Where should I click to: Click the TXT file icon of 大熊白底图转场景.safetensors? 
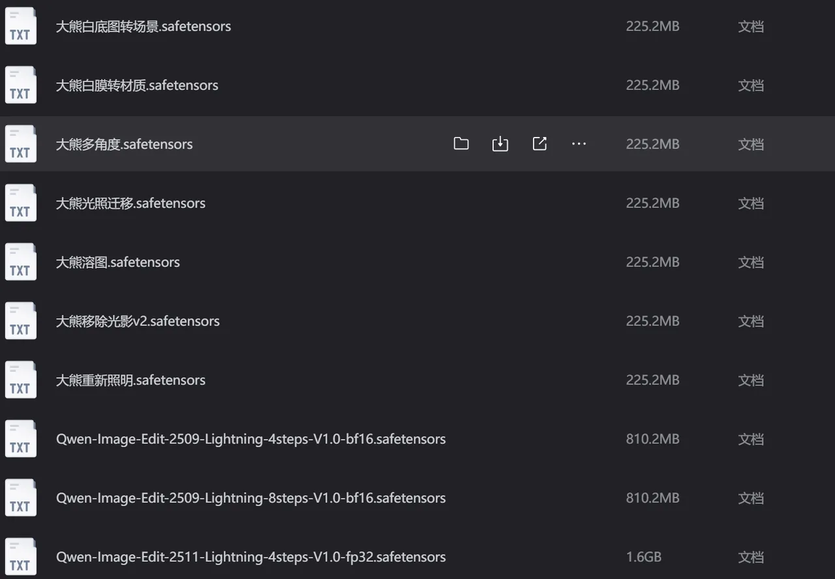tap(21, 27)
